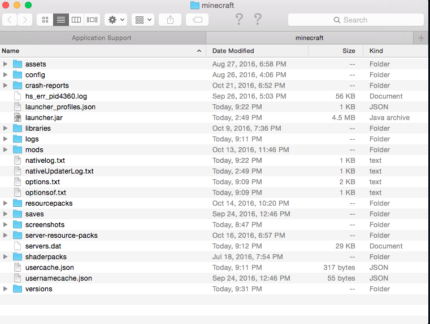
Task: Select the launcher.jar Java archive icon
Action: (18, 118)
